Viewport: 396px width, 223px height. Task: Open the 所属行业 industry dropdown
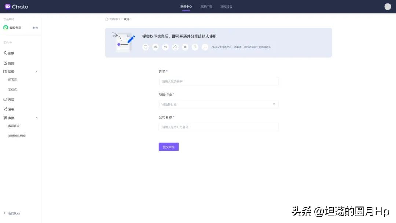tap(219, 104)
